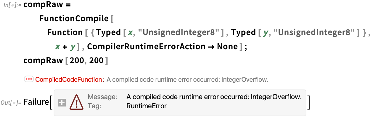The height and width of the screenshot is (118, 373).
Task: Click the CompiledCodeFunction message link
Action: pyautogui.click(x=68, y=79)
